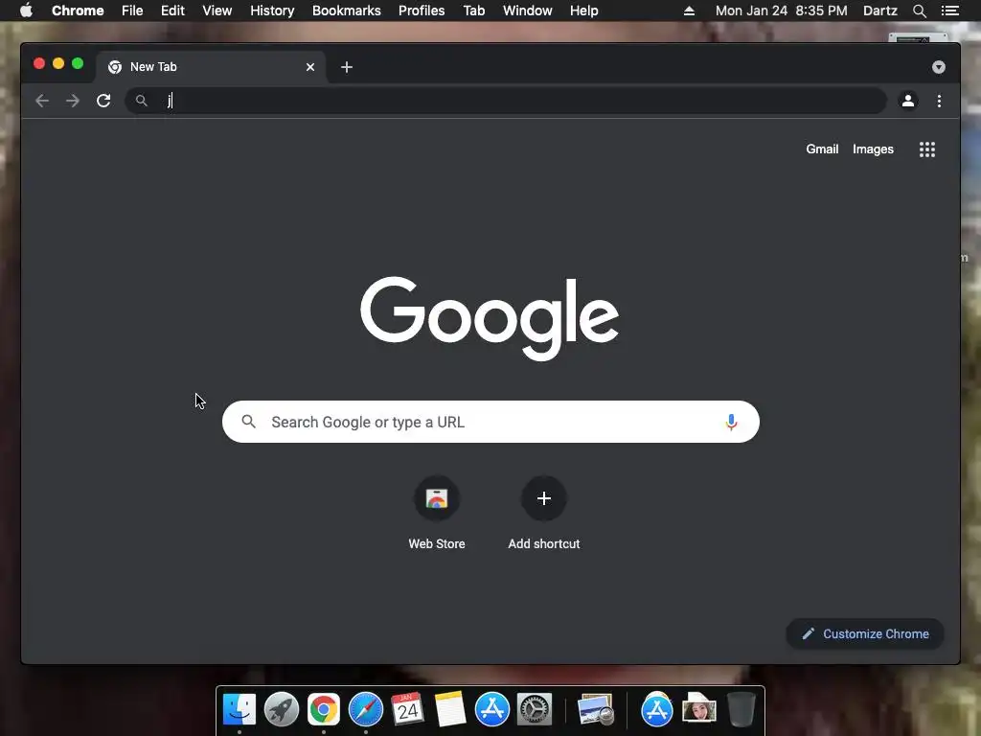Open the Chrome menu in the menu bar
Image resolution: width=981 pixels, height=736 pixels.
pos(78,11)
